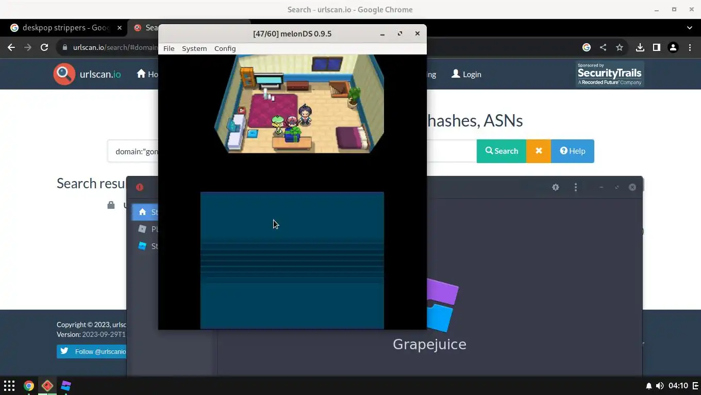Toggle Chrome side panel icon
701x395 pixels.
657,47
